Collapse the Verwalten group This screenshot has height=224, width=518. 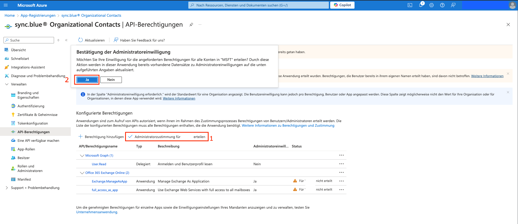point(7,84)
